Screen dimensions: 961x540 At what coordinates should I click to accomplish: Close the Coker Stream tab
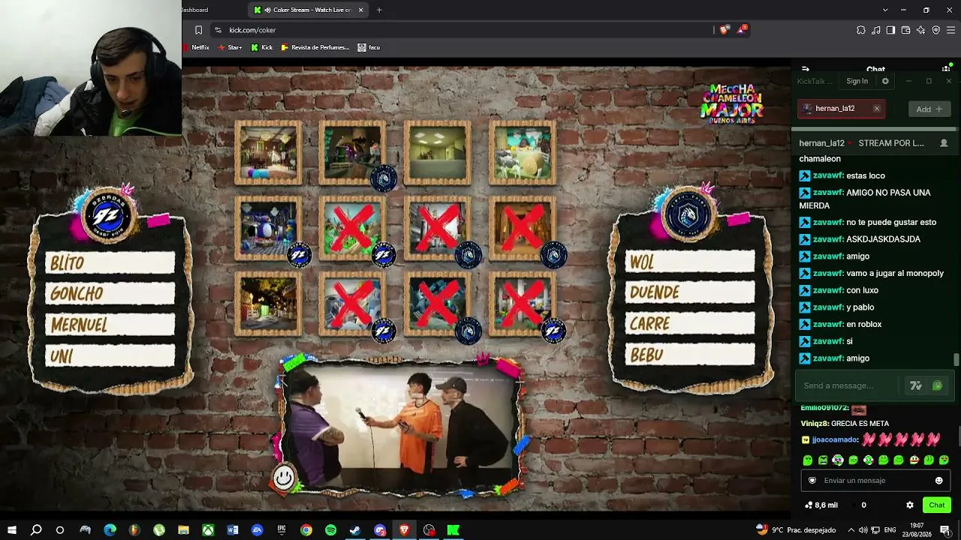pyautogui.click(x=360, y=10)
